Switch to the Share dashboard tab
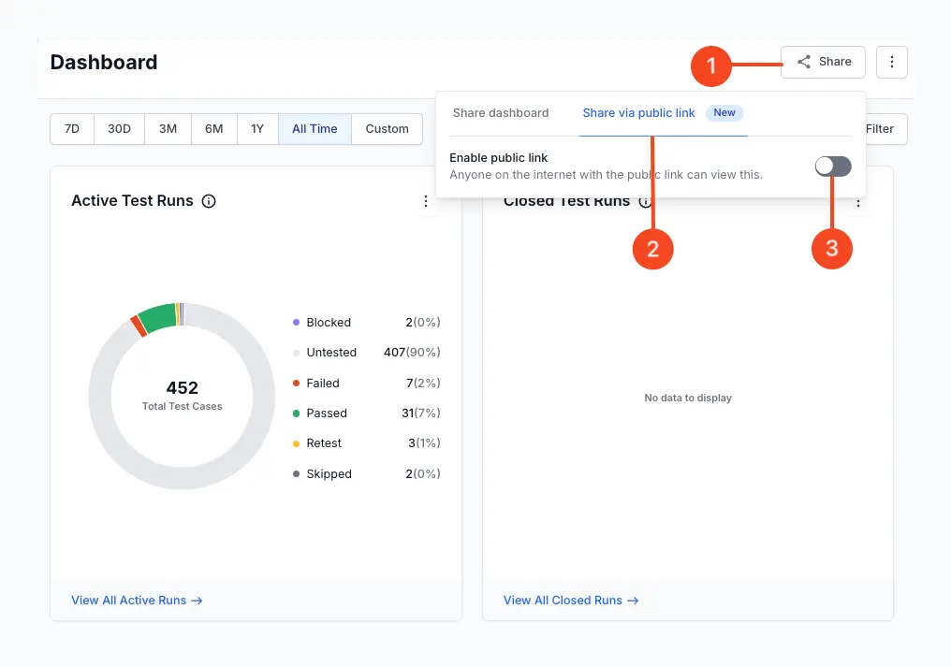 click(501, 113)
